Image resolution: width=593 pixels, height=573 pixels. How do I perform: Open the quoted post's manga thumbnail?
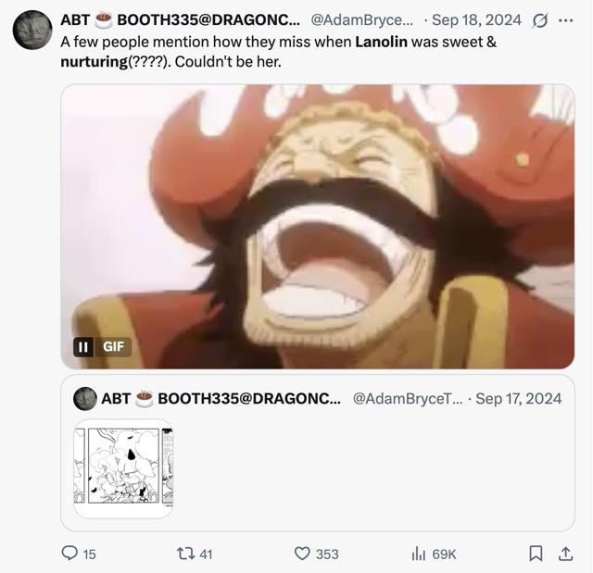[123, 468]
